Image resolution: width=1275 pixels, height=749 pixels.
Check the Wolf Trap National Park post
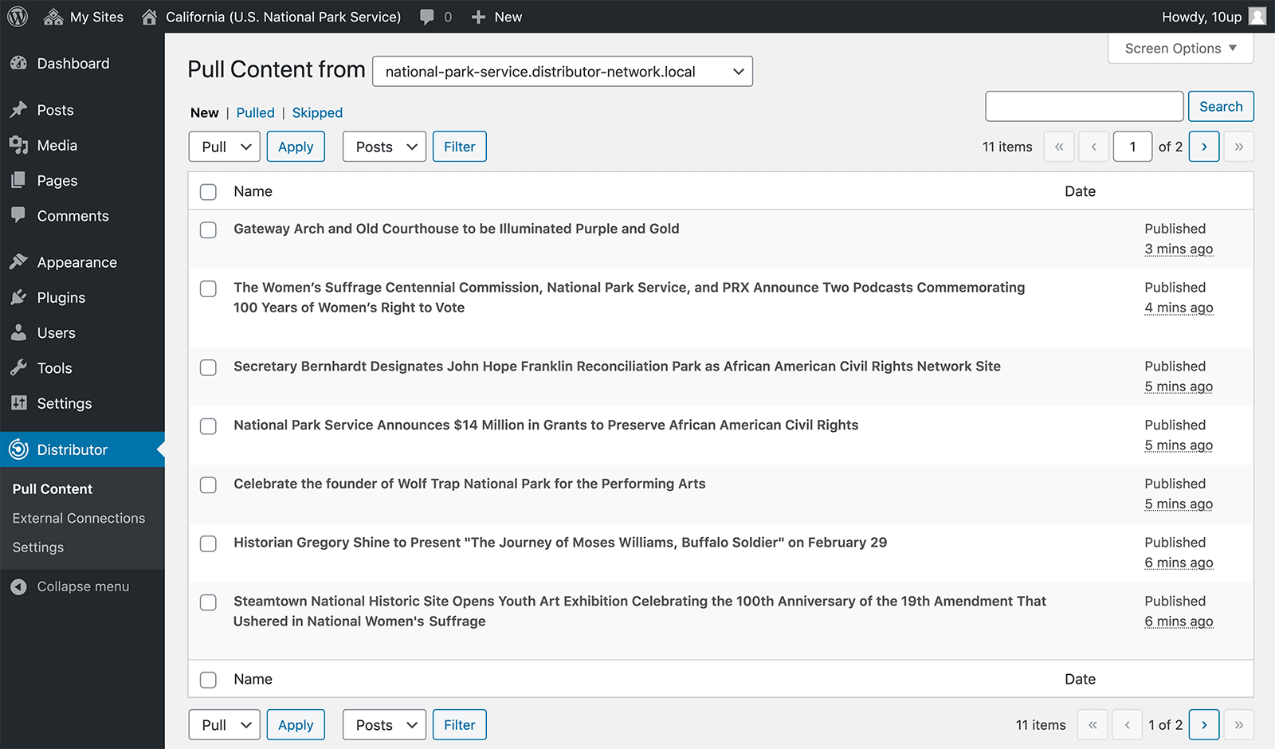point(208,485)
